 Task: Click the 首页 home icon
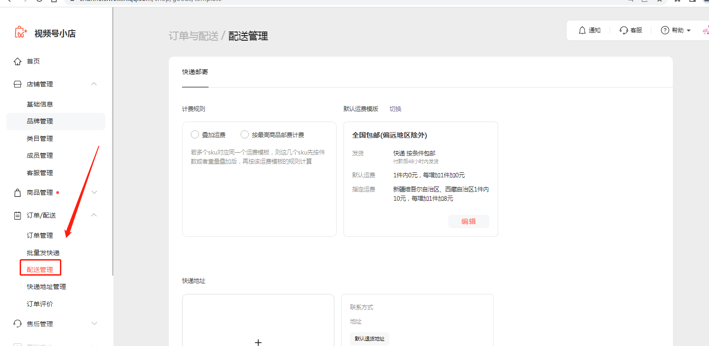tap(17, 61)
